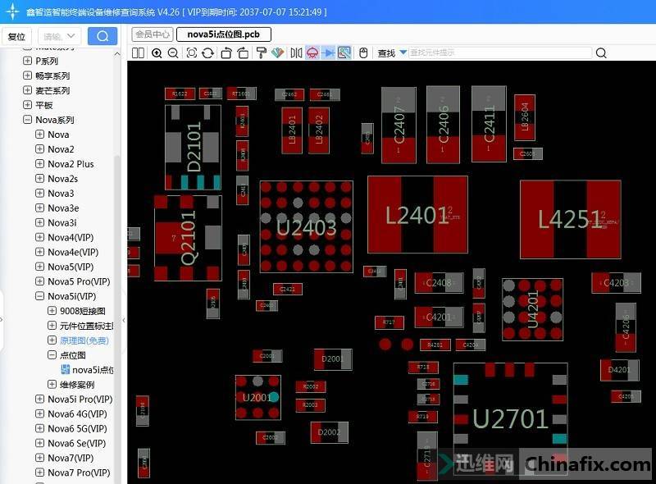Expand the Nova3 tree node
656x484 pixels.
pyautogui.click(x=40, y=194)
